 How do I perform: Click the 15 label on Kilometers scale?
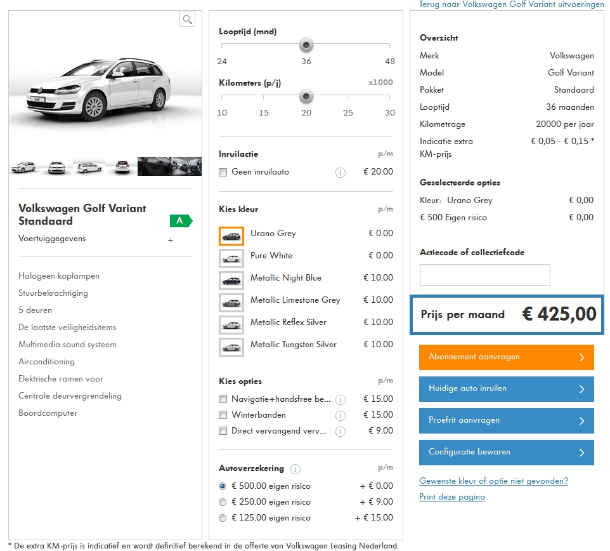(264, 112)
